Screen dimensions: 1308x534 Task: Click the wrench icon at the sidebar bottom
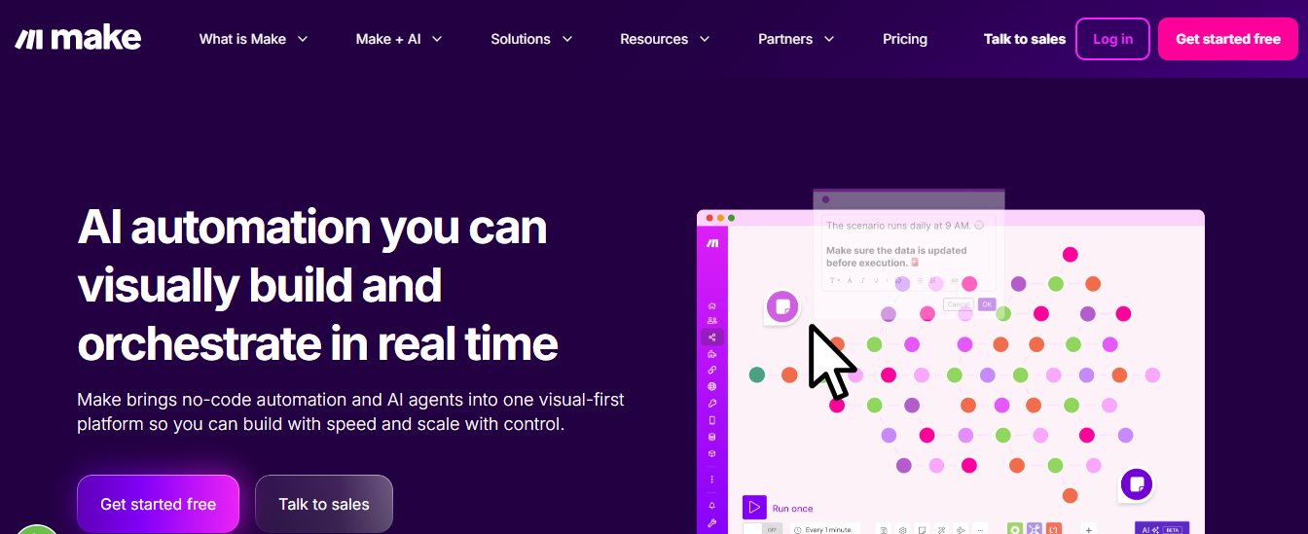point(712,523)
